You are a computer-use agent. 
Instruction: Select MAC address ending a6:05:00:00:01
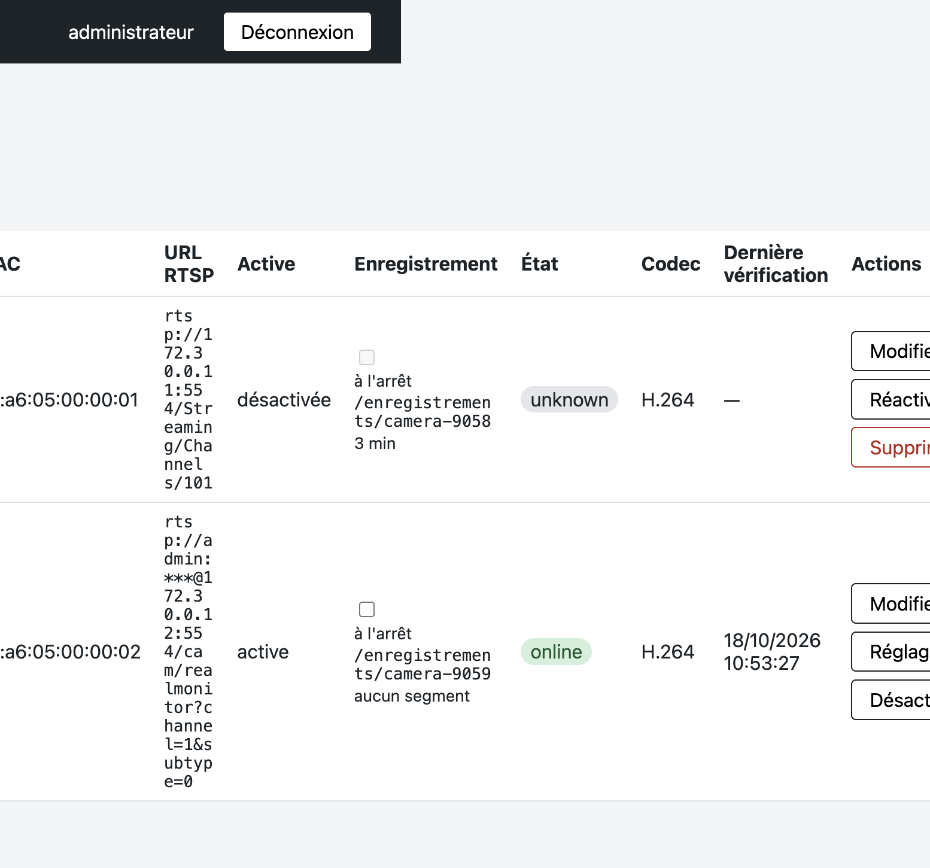(69, 399)
